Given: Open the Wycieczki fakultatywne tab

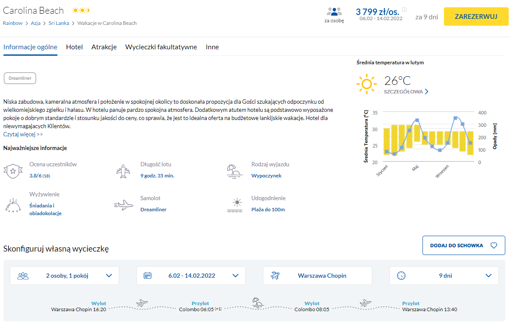Looking at the screenshot, I should click(x=161, y=47).
